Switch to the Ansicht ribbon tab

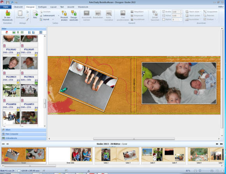click(71, 7)
